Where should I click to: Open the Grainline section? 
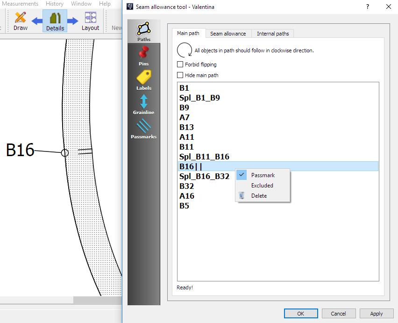(x=144, y=104)
